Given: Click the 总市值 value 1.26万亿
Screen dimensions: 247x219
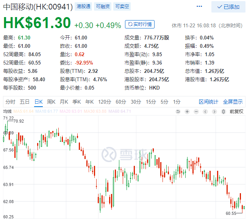Looking at the screenshot, I should click(214, 71).
